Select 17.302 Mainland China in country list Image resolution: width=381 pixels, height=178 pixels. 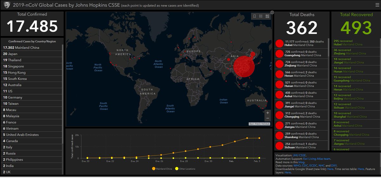point(31,48)
